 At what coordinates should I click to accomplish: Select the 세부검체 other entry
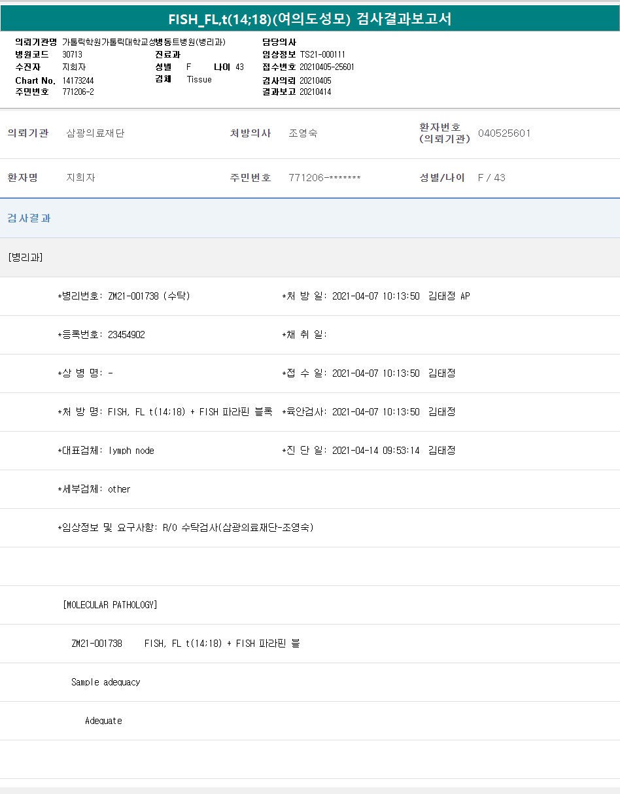tap(119, 489)
